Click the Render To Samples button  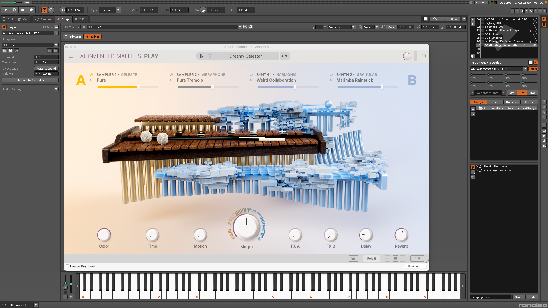(x=30, y=80)
